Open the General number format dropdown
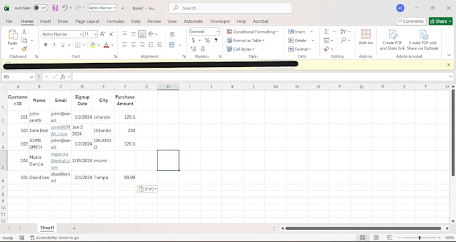Image resolution: width=456 pixels, height=242 pixels. (x=217, y=32)
